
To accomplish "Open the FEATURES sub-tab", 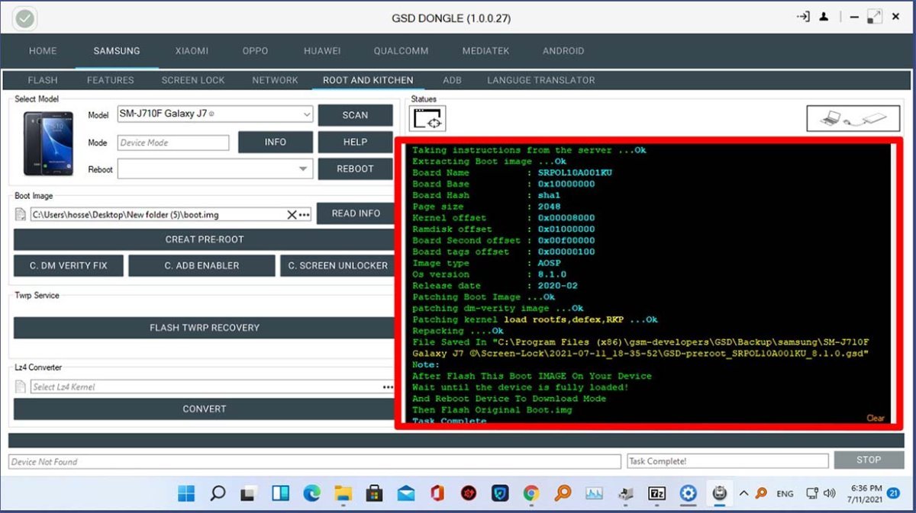I will coord(111,80).
